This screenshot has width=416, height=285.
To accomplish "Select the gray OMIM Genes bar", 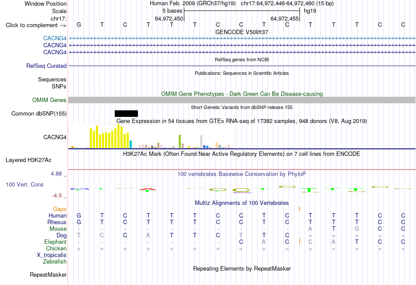I will coord(242,100).
